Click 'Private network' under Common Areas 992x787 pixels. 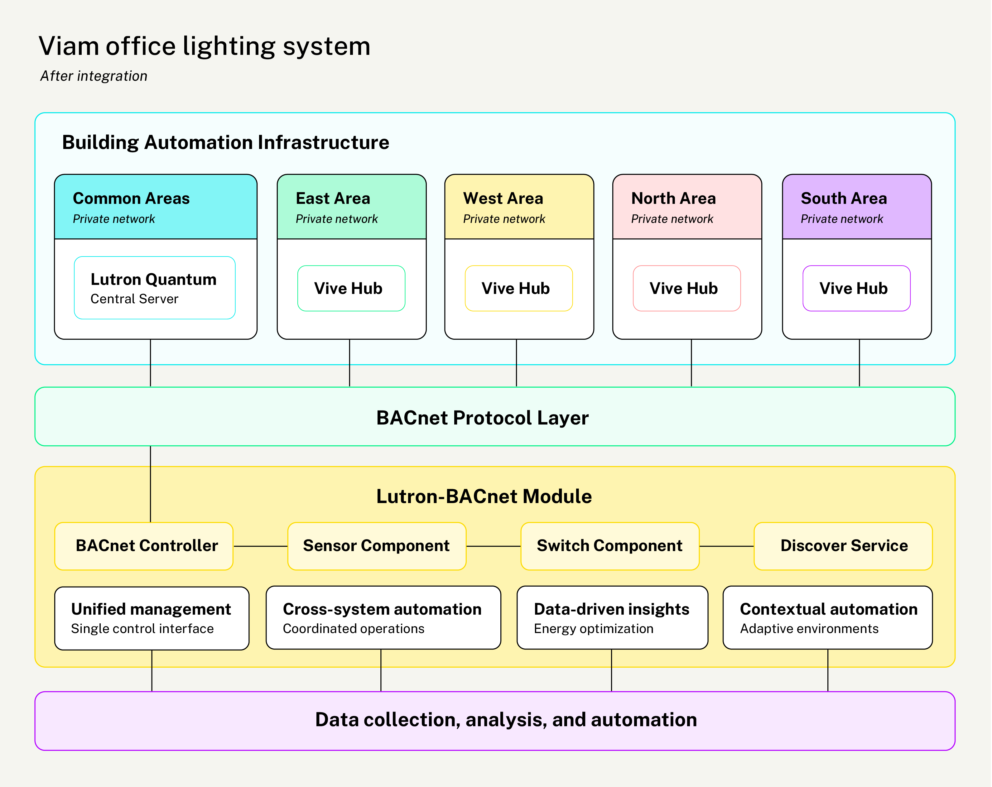tap(114, 219)
